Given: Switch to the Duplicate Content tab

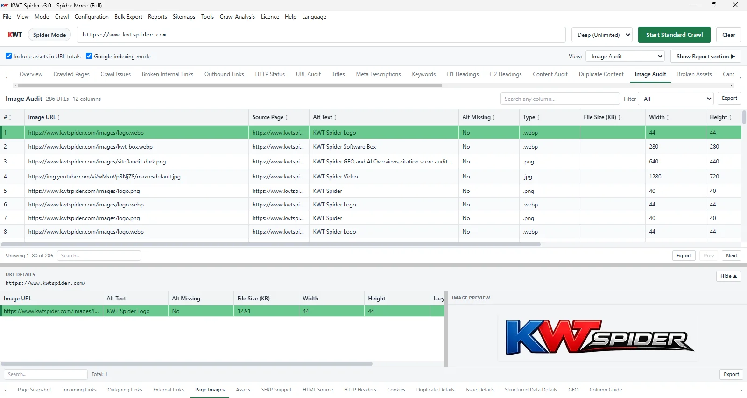Looking at the screenshot, I should (601, 74).
